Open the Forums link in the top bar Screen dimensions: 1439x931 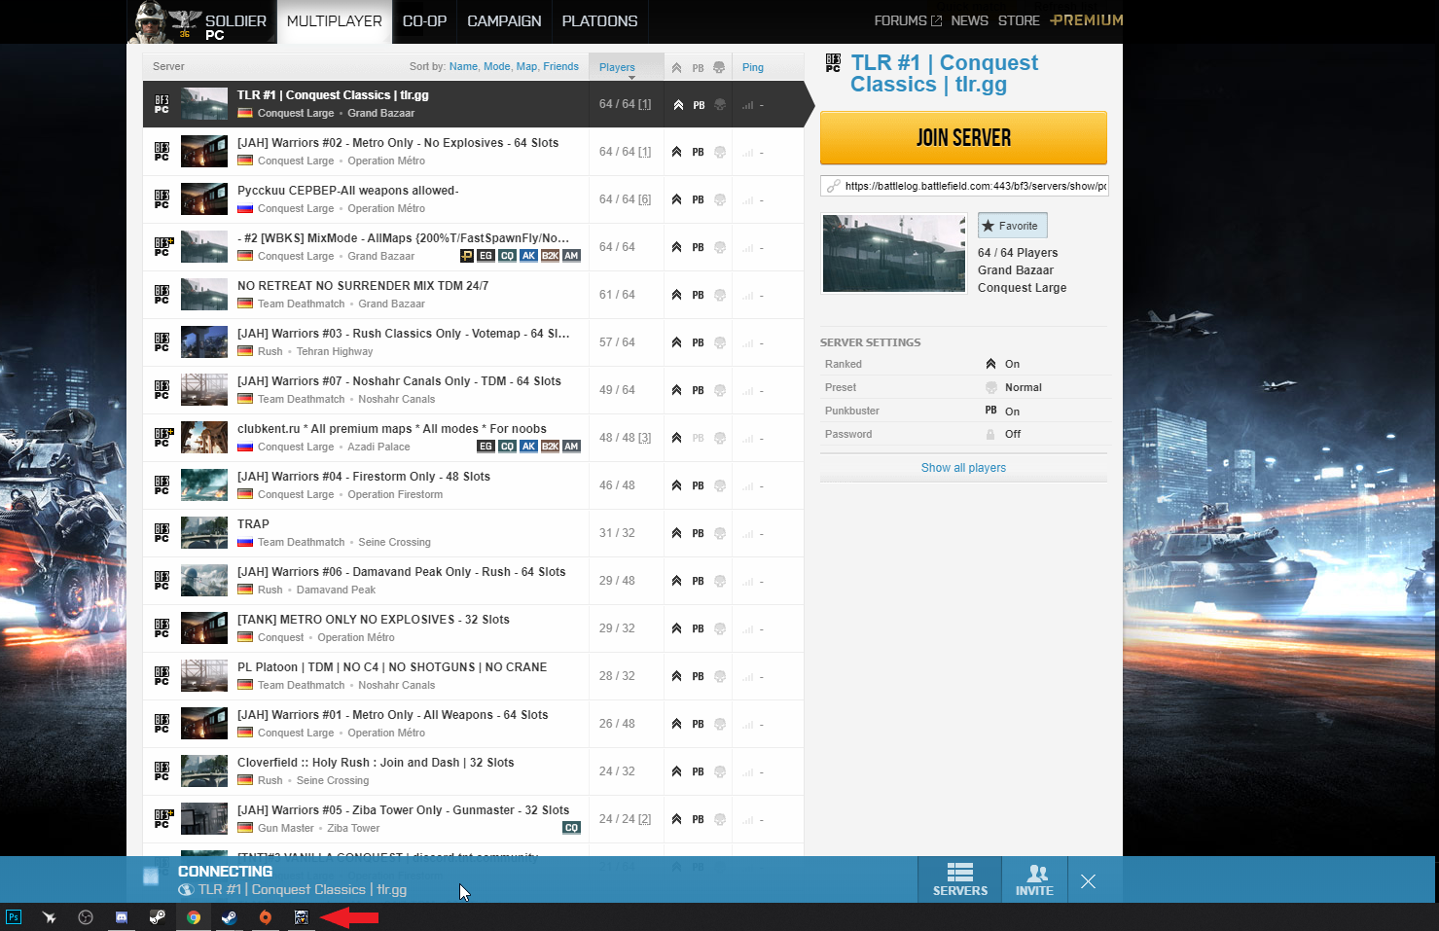908,20
